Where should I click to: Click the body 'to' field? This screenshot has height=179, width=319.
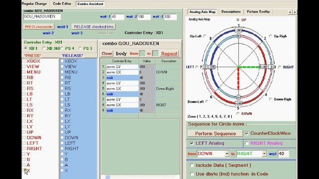coord(155,54)
